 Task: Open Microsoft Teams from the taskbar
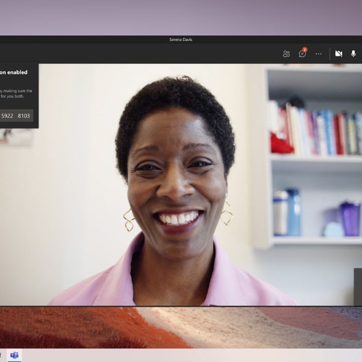[14, 355]
